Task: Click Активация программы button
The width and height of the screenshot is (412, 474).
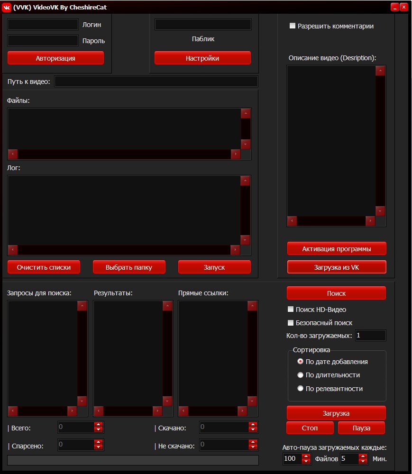Action: pyautogui.click(x=337, y=249)
